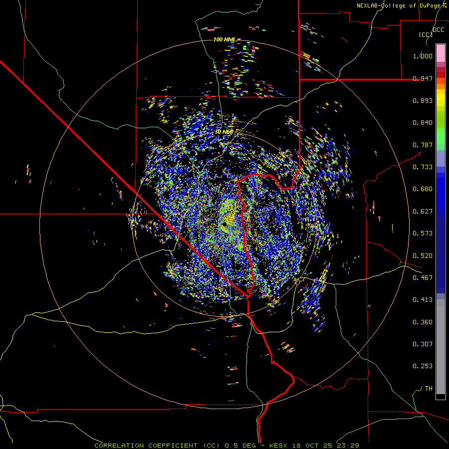The height and width of the screenshot is (449, 449).
Task: Click the 0.413 color scale value
Action: [423, 300]
